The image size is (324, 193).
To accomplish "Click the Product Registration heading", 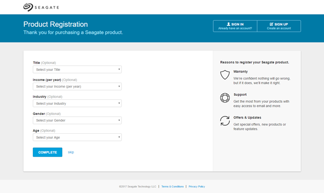I will tap(56, 24).
